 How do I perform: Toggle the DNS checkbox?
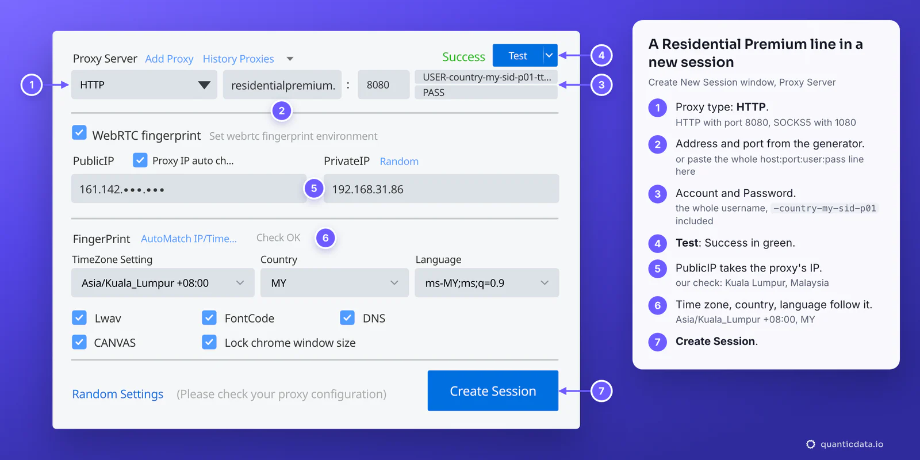(347, 317)
